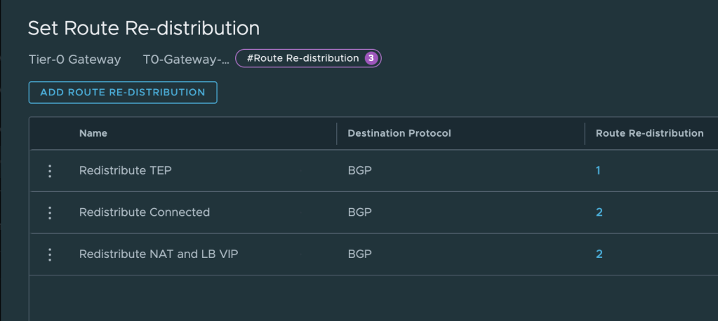Click ADD ROUTE RE-DISTRIBUTION button
718x321 pixels.
click(x=123, y=93)
